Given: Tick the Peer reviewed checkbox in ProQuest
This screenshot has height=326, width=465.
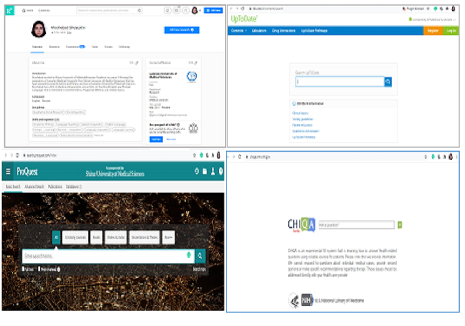Looking at the screenshot, I should [39, 269].
